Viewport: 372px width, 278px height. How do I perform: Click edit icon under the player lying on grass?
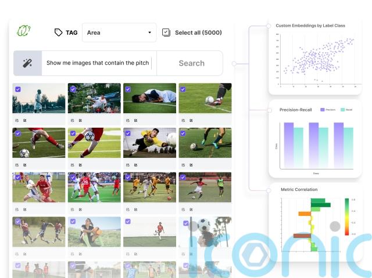(135, 121)
